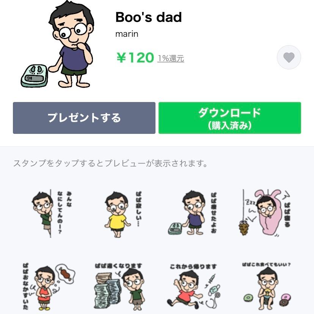The image size is (314, 314).
Task: Tap the heart wishlist icon
Action: click(x=289, y=58)
